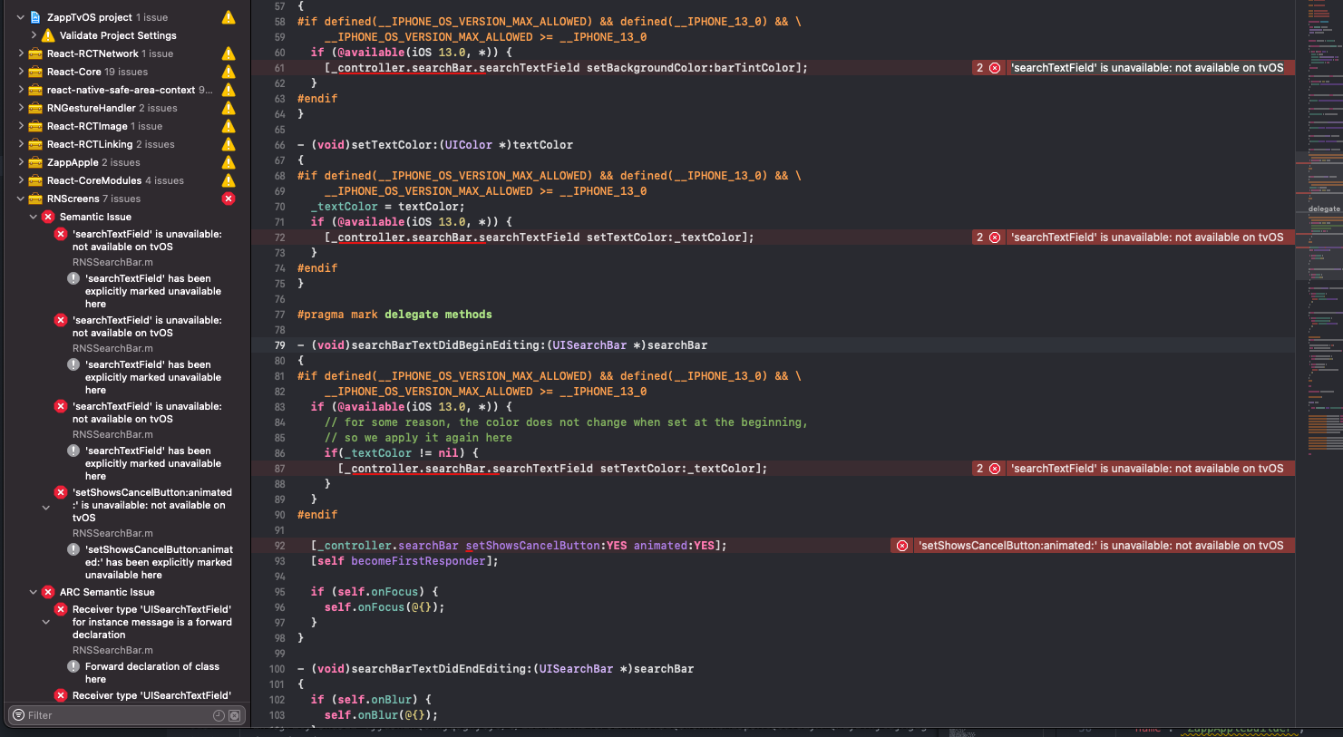The image size is (1343, 737).
Task: Toggle the recent-issues clock filter
Action: click(x=219, y=714)
